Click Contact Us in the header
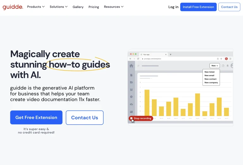The image size is (243, 165). (229, 7)
